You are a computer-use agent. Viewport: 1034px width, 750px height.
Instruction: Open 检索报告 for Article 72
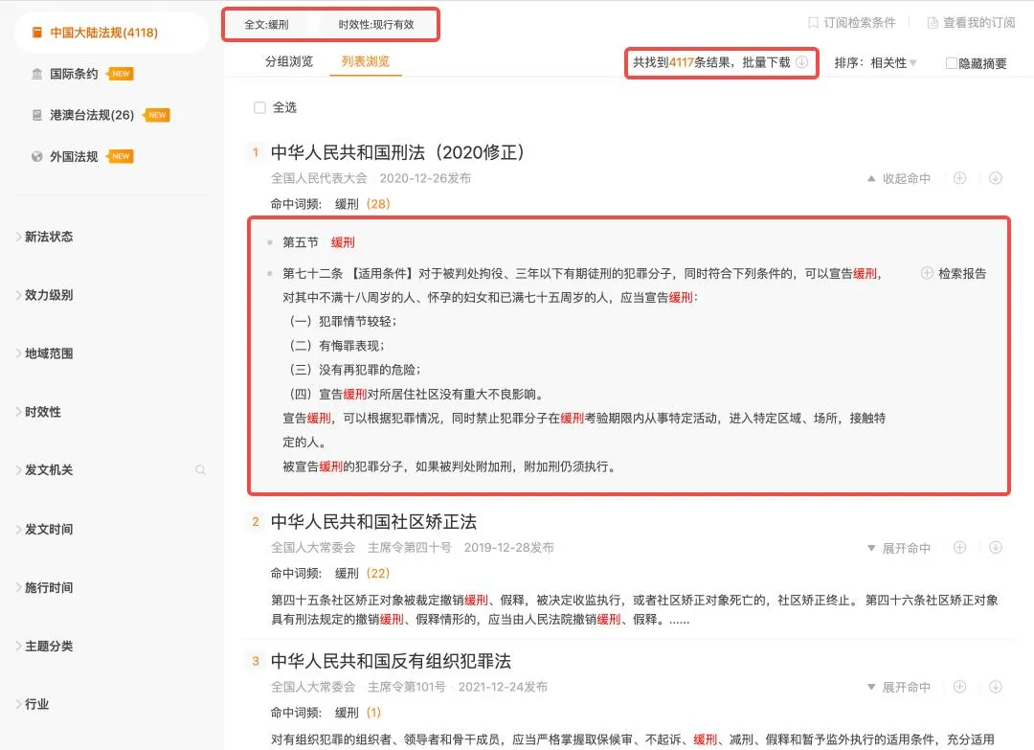tap(955, 273)
